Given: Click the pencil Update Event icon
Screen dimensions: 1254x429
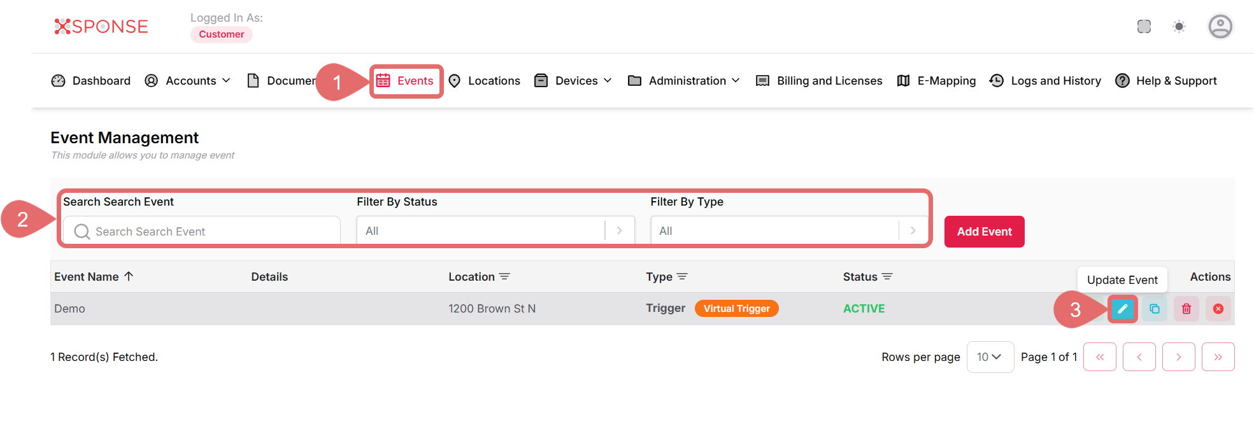Looking at the screenshot, I should coord(1122,309).
